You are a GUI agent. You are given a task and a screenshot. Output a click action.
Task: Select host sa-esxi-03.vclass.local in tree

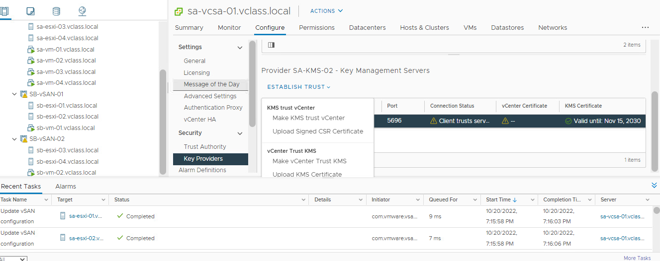point(68,27)
